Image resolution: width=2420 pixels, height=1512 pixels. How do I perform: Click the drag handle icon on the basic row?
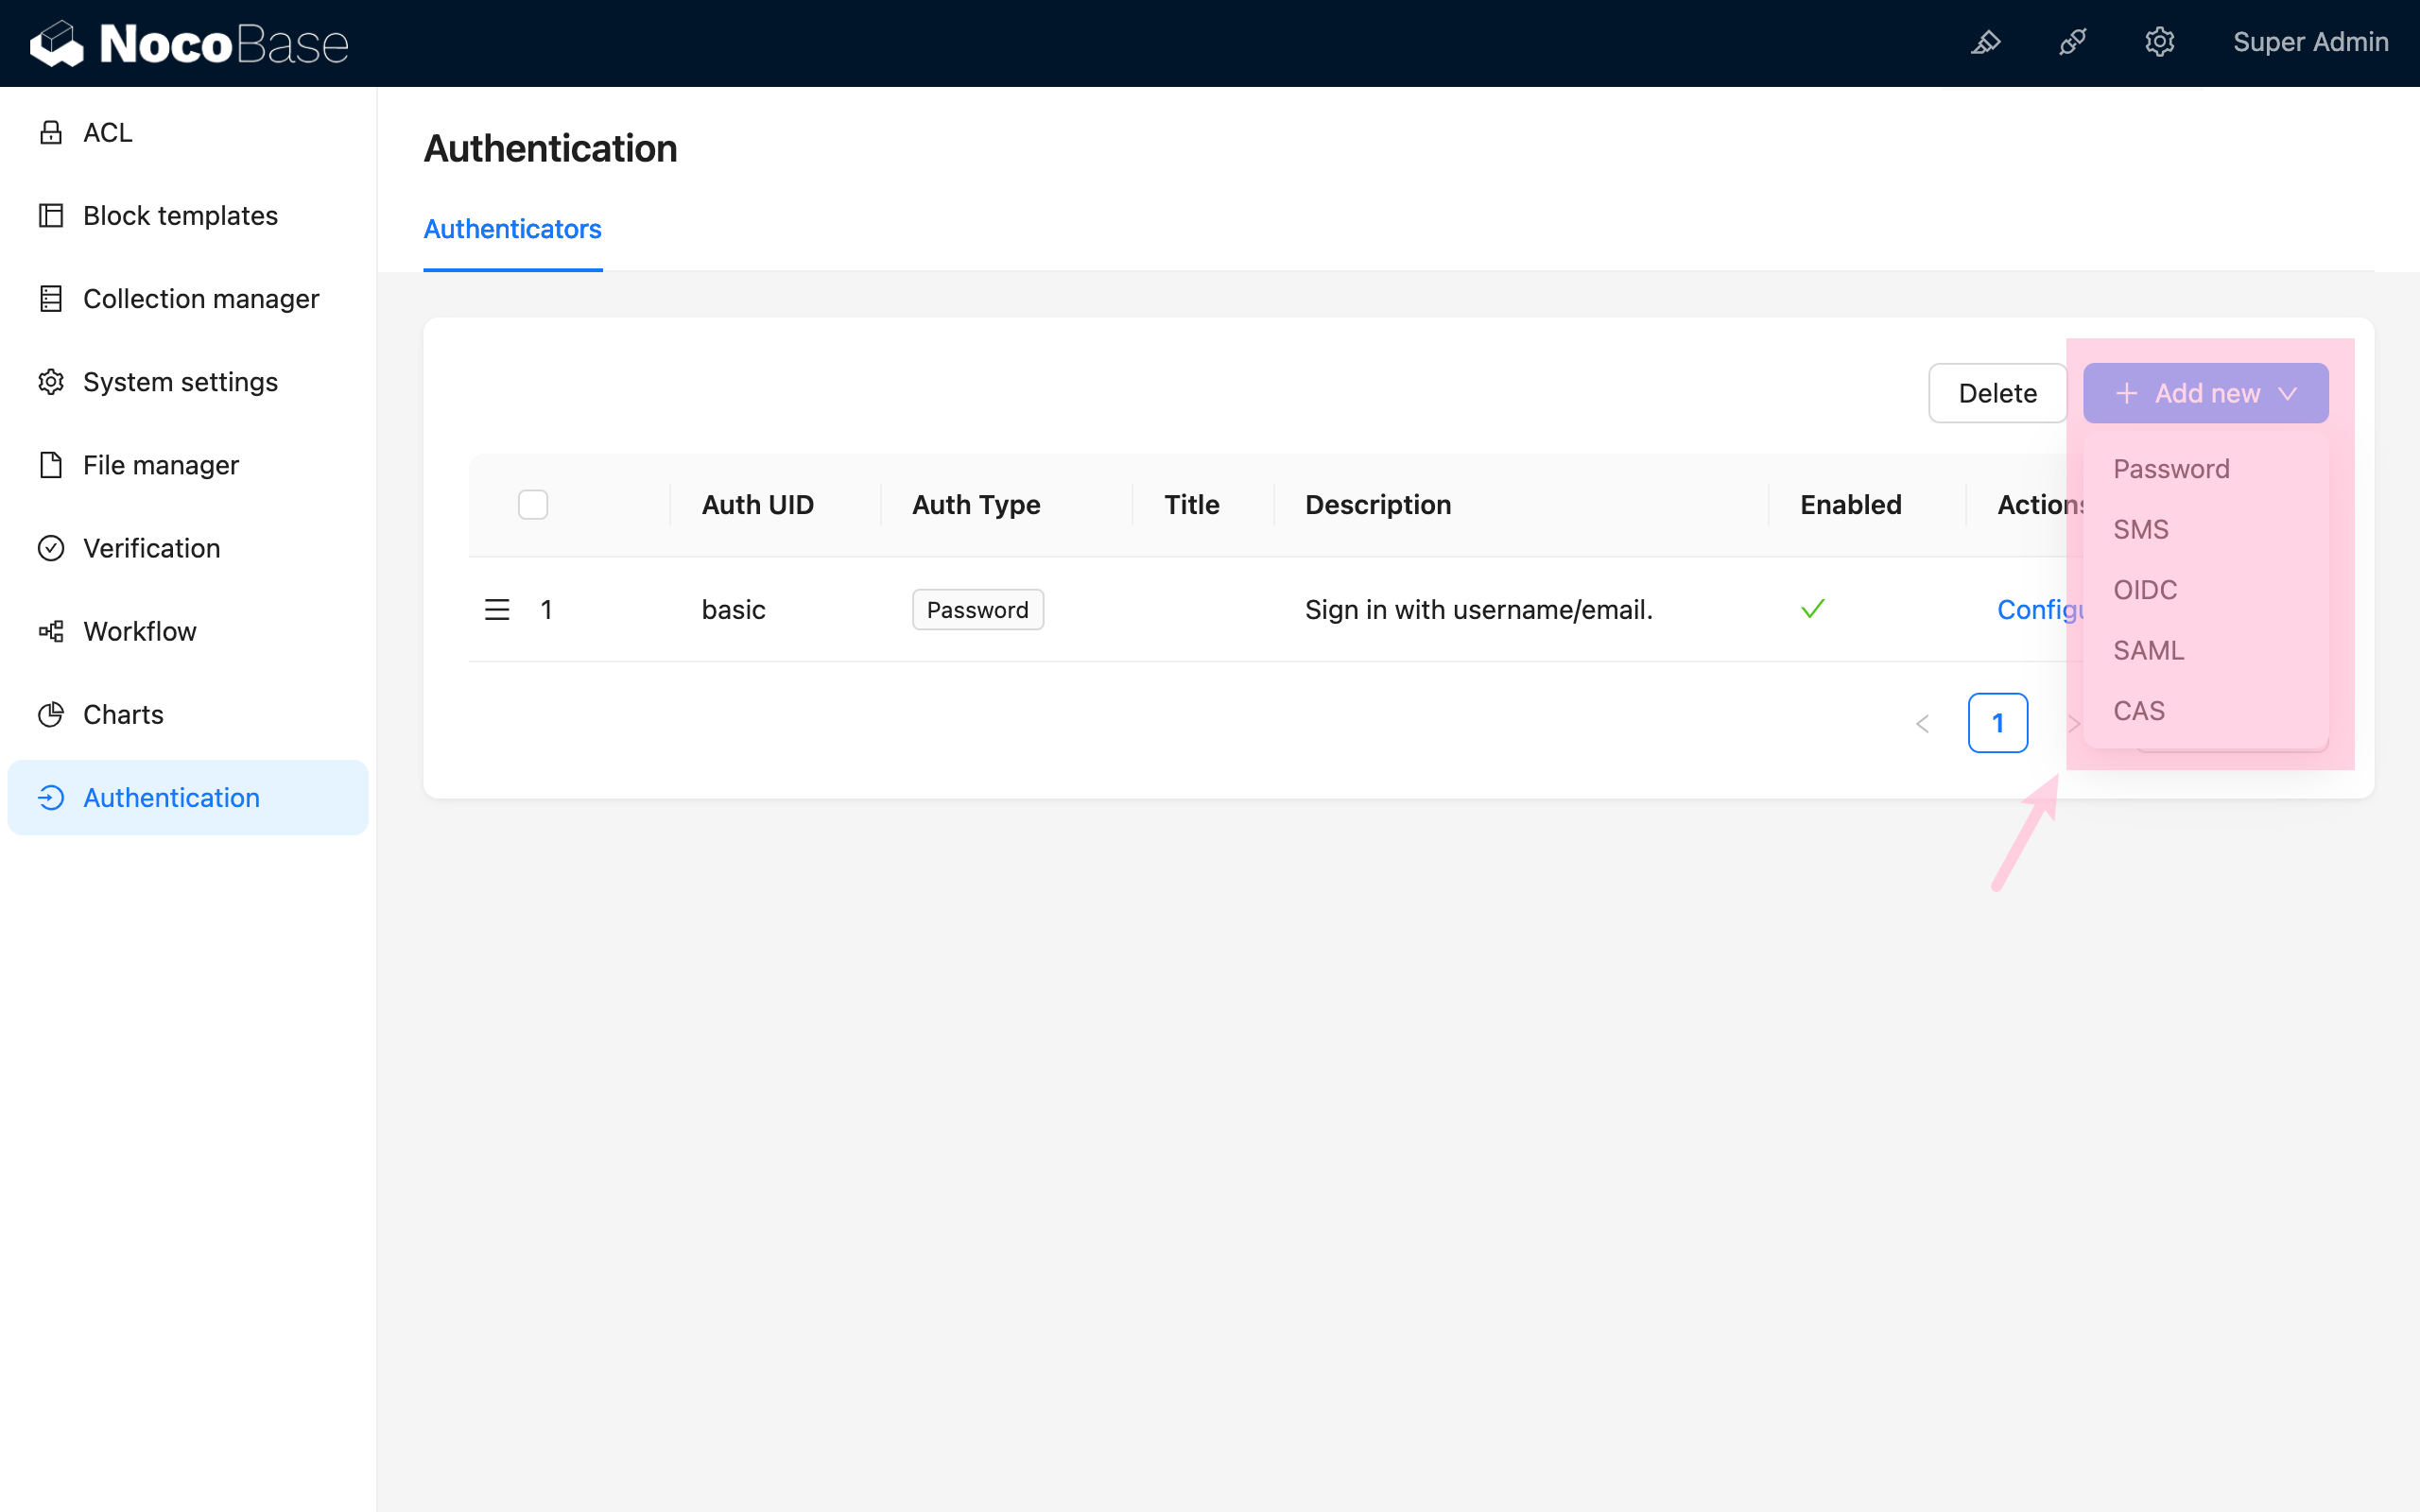coord(497,609)
